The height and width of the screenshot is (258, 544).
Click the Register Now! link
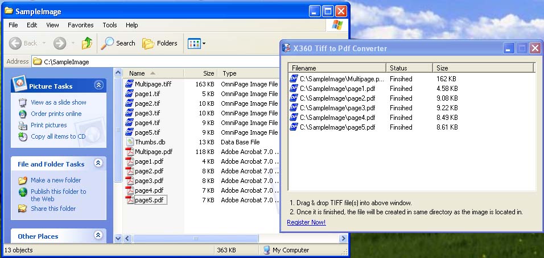pyautogui.click(x=306, y=222)
